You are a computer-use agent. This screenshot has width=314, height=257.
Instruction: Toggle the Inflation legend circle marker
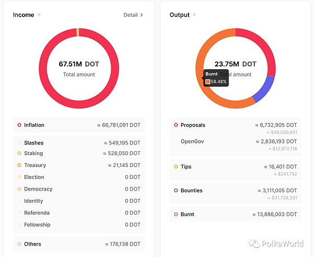pos(19,125)
